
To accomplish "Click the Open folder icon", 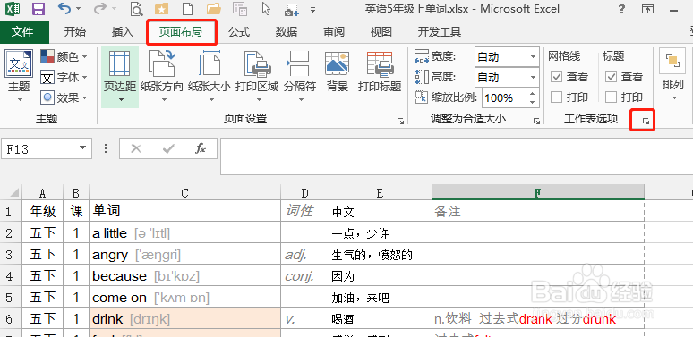I will pyautogui.click(x=213, y=9).
